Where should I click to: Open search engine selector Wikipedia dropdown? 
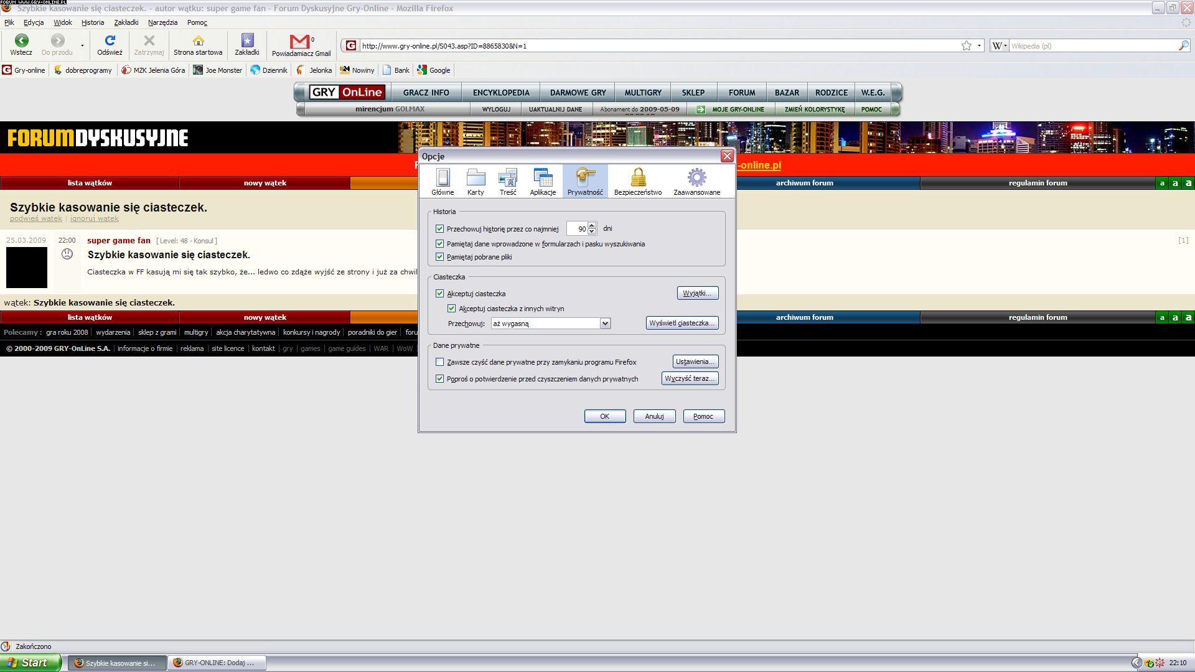1000,45
